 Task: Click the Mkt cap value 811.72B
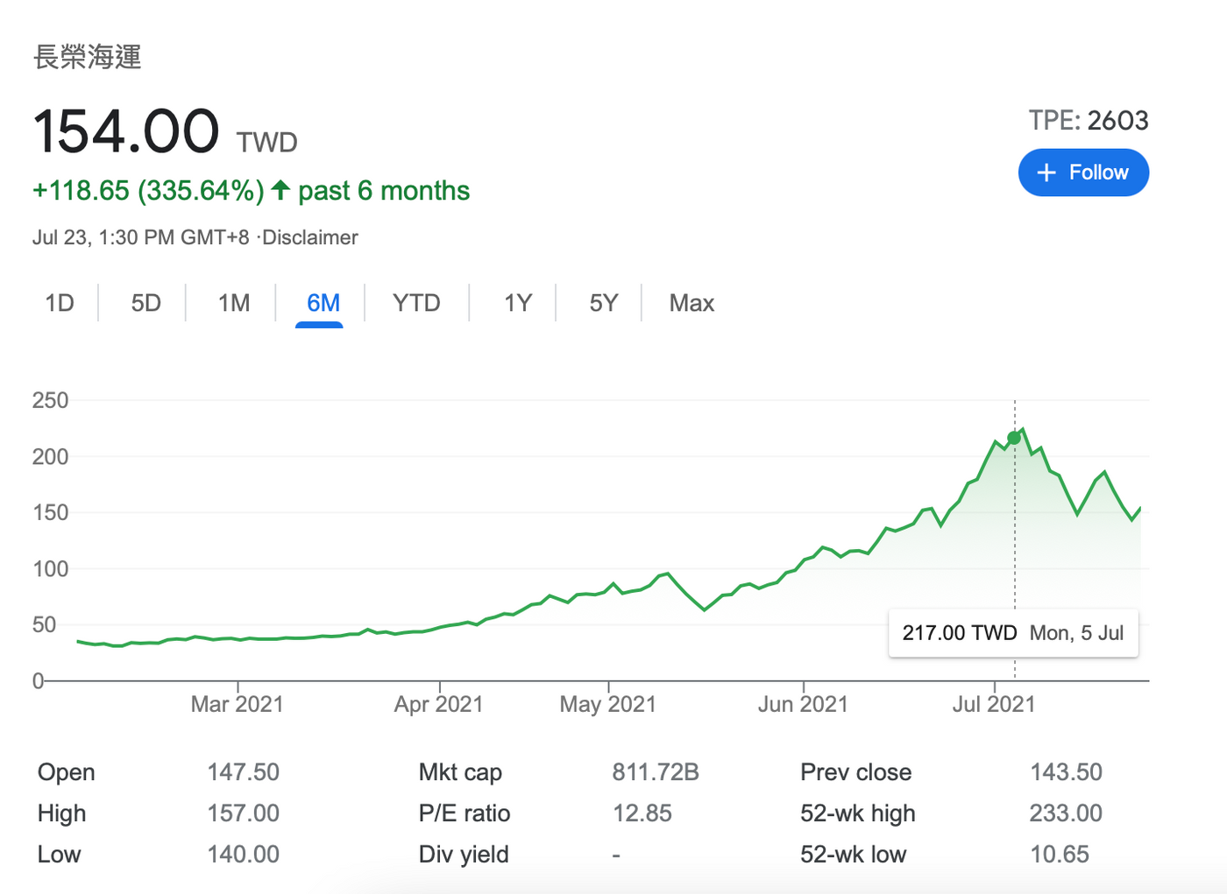[656, 772]
